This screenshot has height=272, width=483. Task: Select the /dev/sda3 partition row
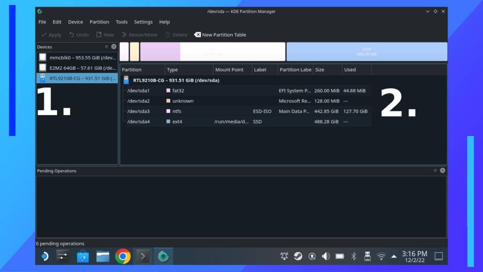pos(246,111)
